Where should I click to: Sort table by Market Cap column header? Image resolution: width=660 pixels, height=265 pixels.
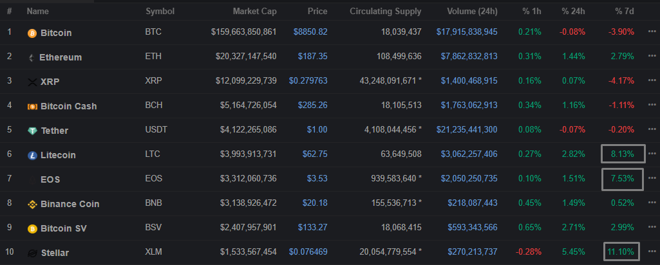click(x=254, y=12)
